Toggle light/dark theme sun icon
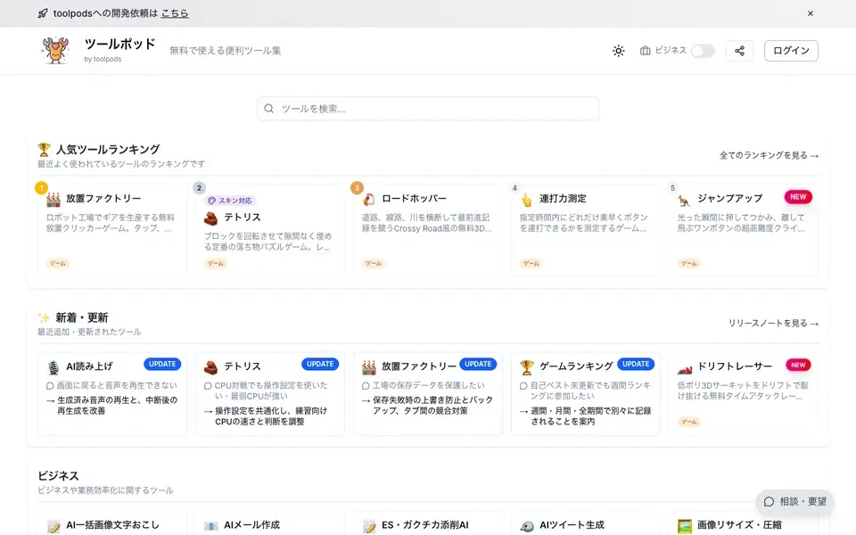 [x=618, y=51]
